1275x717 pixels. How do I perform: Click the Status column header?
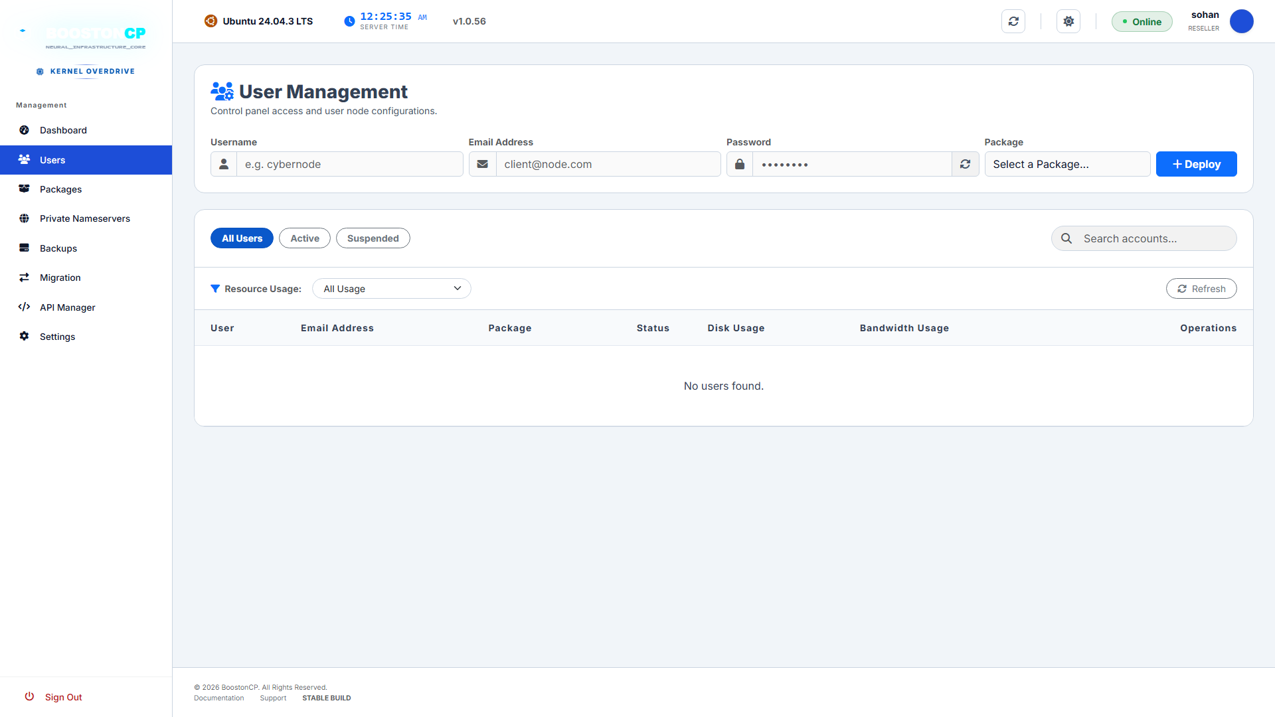click(653, 328)
